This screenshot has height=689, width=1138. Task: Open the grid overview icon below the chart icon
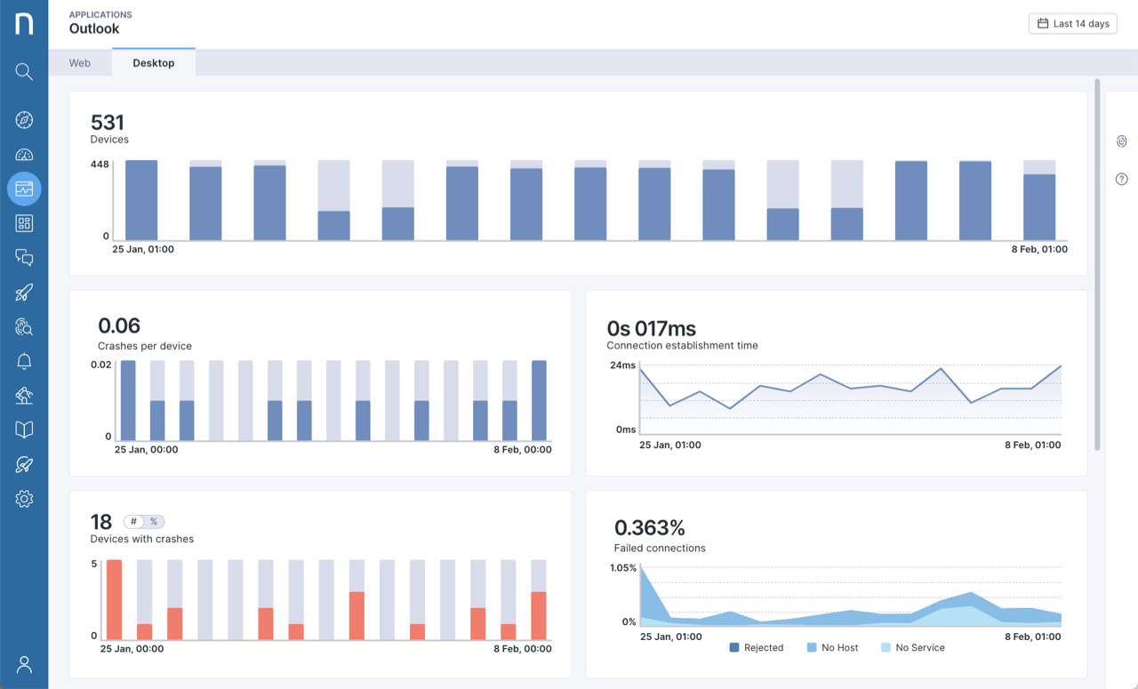pyautogui.click(x=24, y=223)
